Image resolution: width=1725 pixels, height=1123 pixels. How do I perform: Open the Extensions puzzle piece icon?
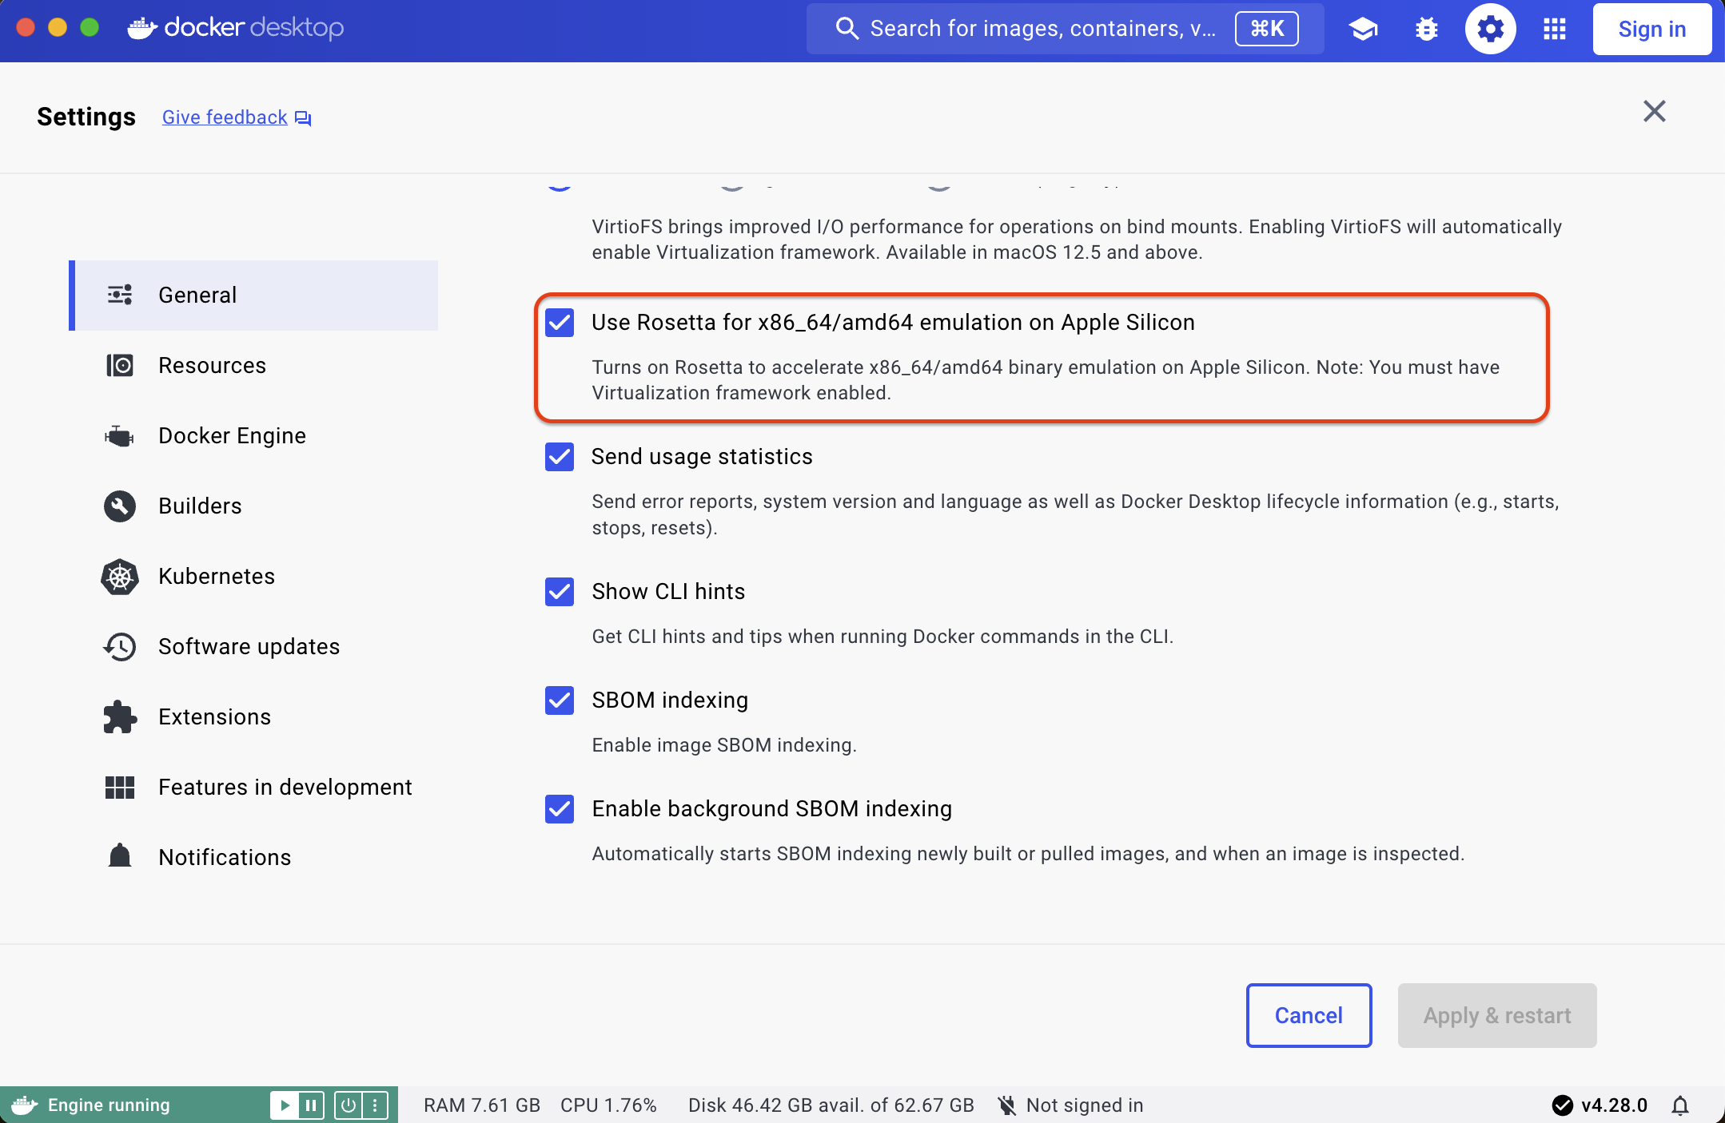118,716
